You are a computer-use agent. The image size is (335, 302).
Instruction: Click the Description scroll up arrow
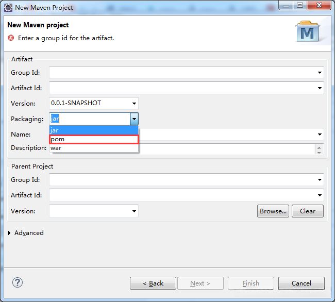pyautogui.click(x=319, y=148)
